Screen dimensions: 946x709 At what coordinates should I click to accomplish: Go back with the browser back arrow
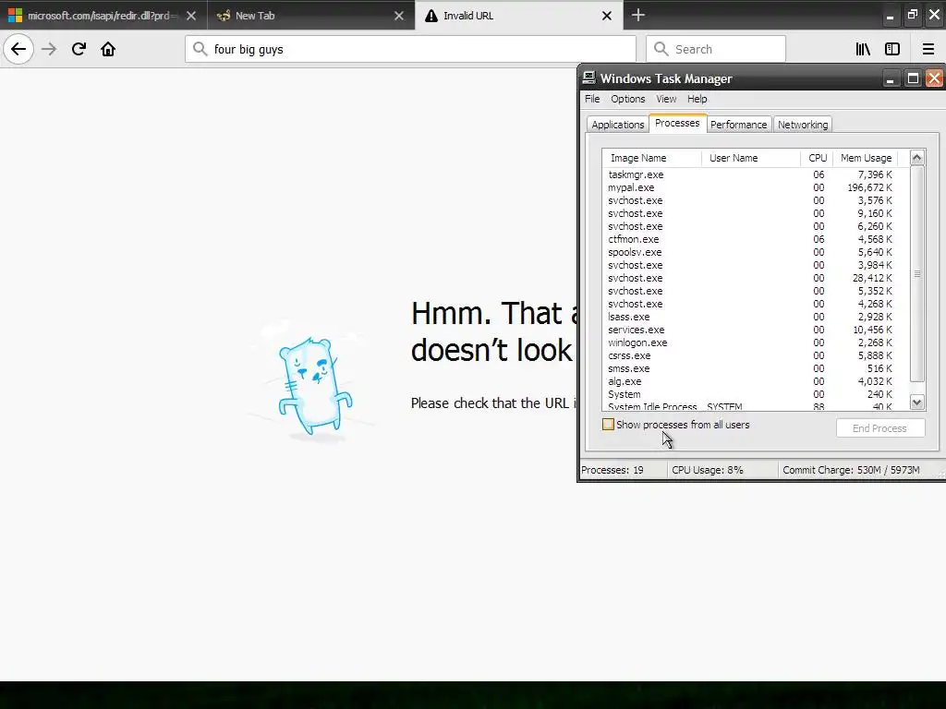tap(18, 49)
